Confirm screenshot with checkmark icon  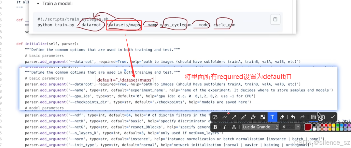332,117
